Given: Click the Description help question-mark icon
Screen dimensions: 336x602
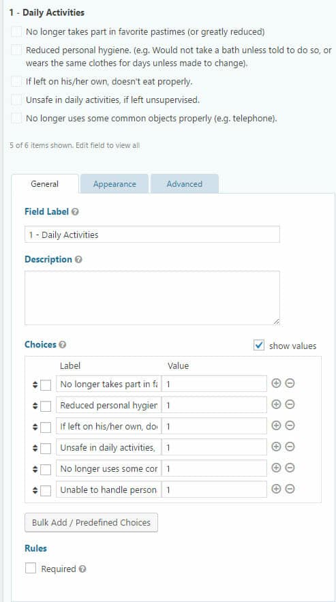Looking at the screenshot, I should (x=78, y=260).
